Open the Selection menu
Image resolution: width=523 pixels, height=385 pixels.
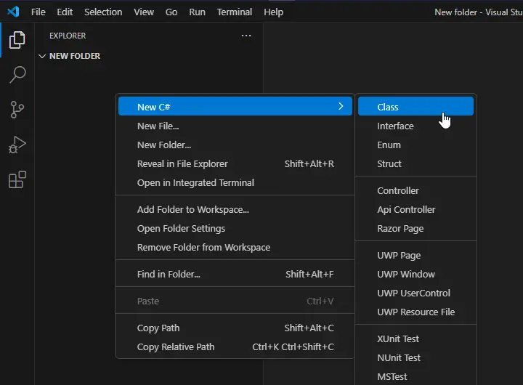tap(103, 12)
